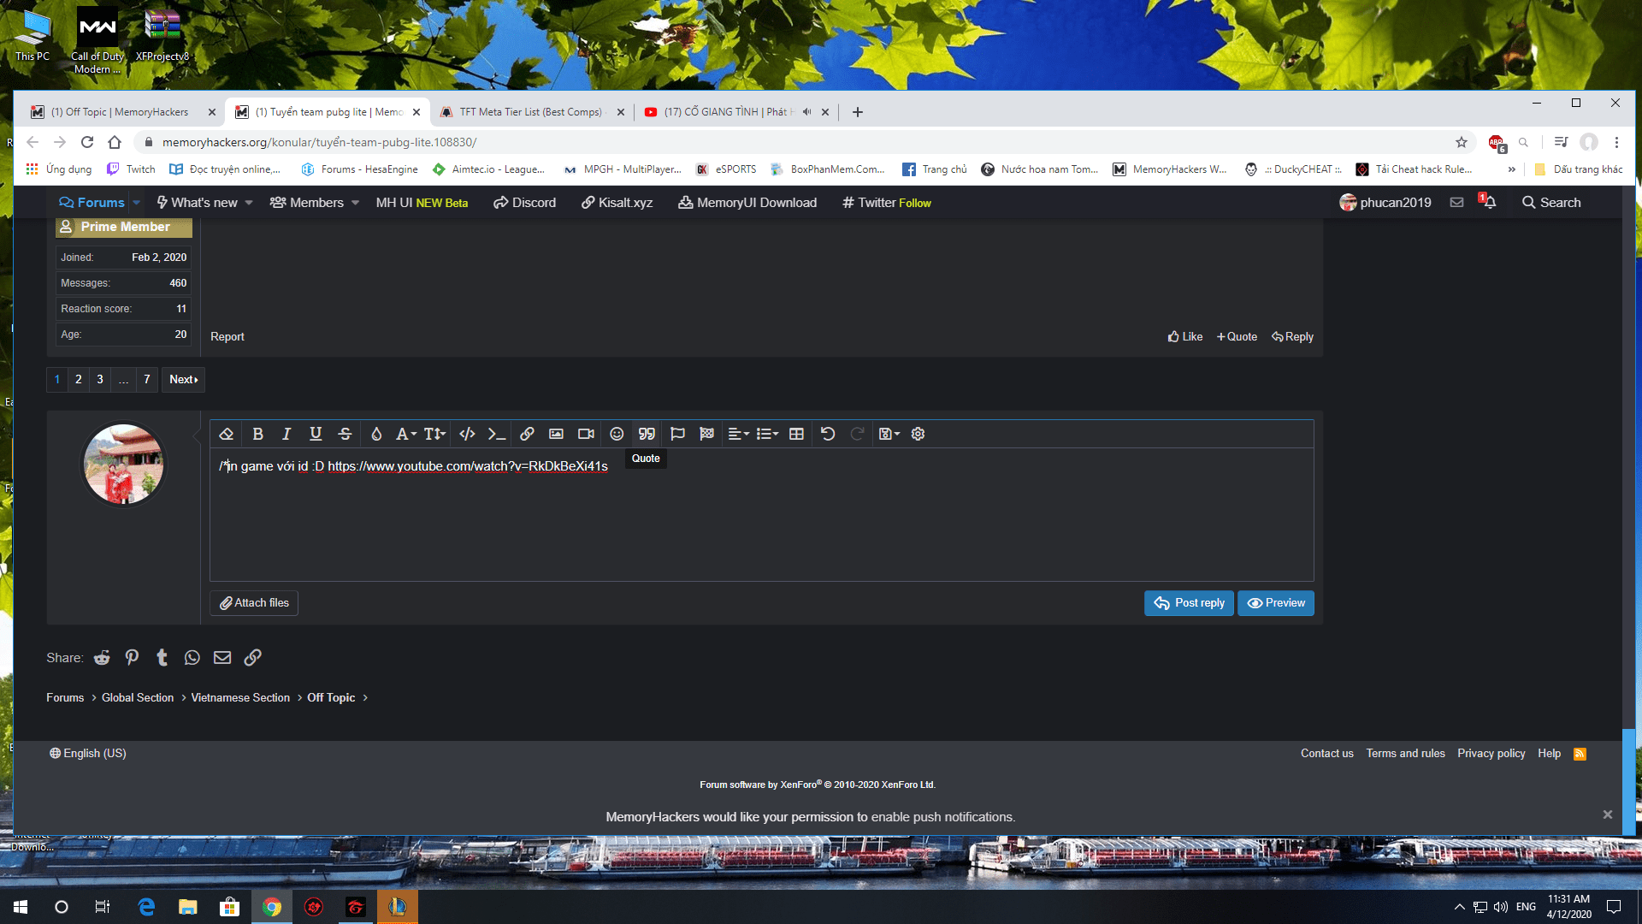Screen dimensions: 1642x924
Task: Expand Members dropdown arrow
Action: click(x=355, y=203)
